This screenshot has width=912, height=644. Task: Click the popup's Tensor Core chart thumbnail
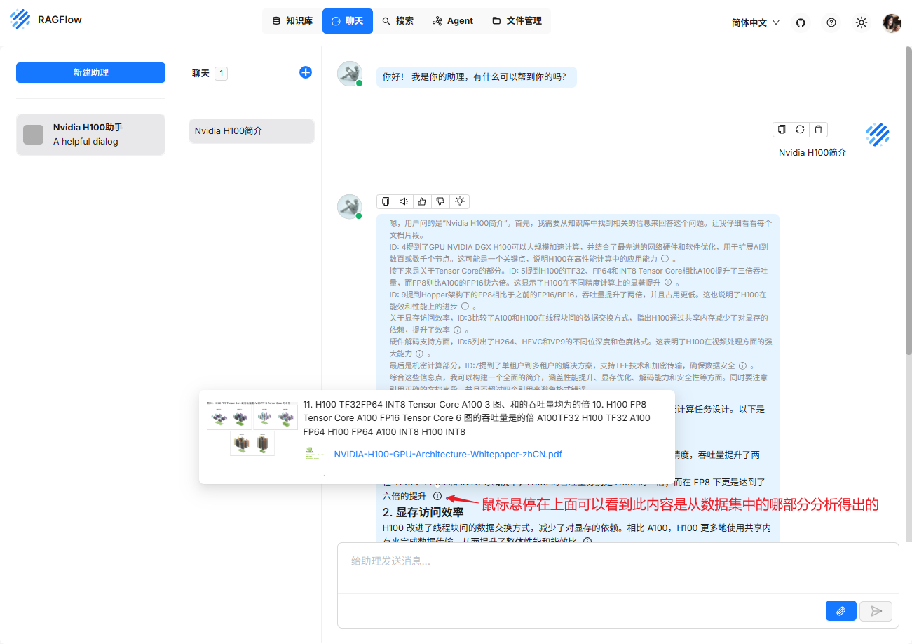[252, 429]
